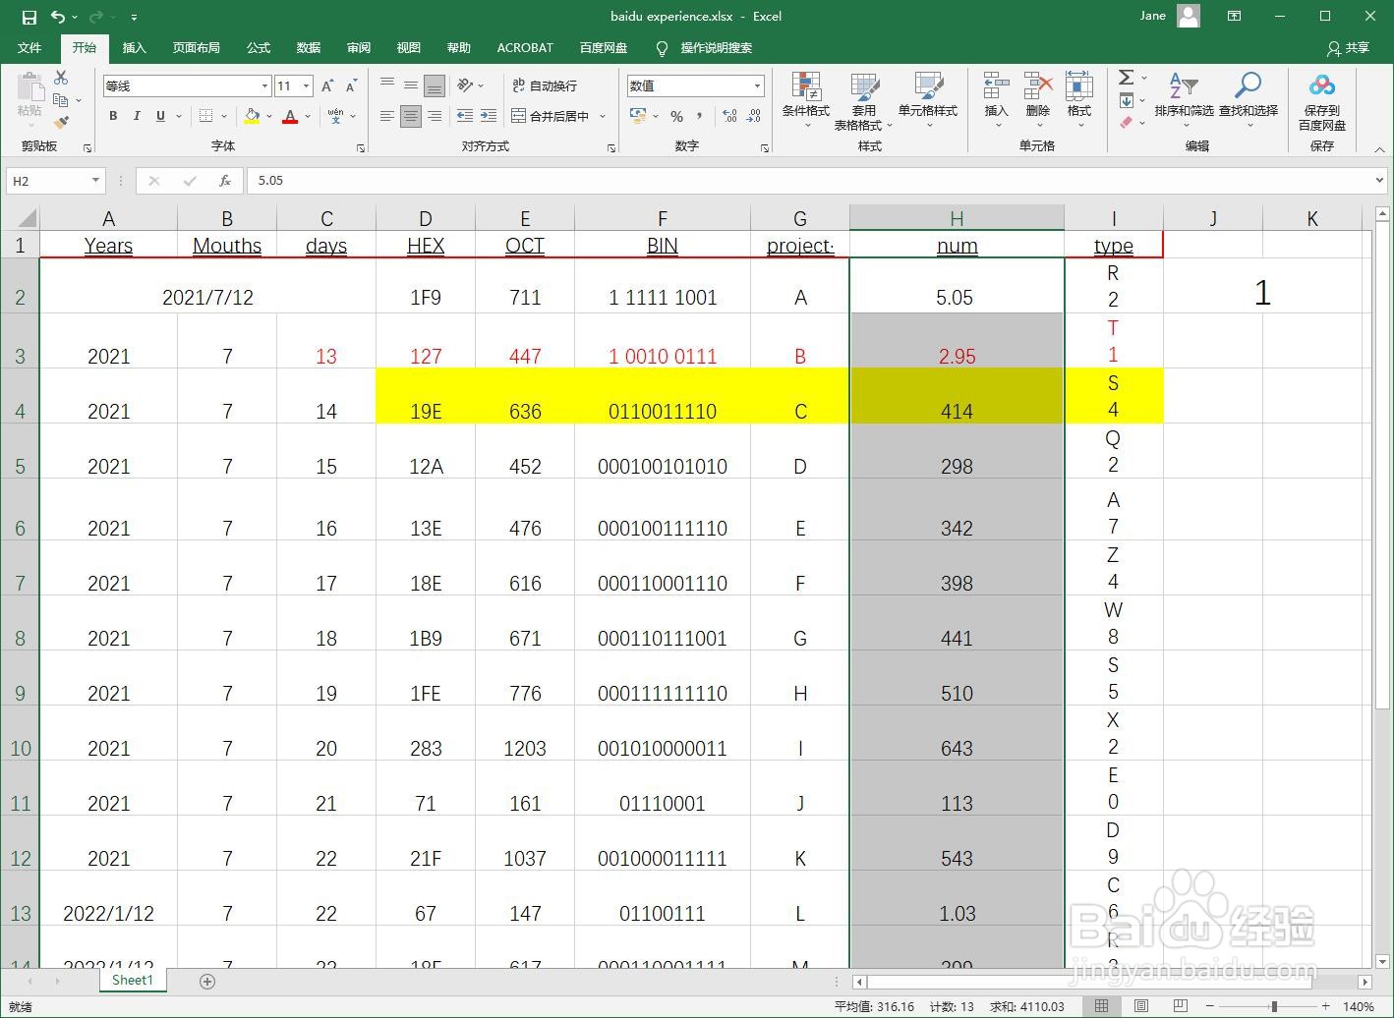
Task: Apply percent style
Action: click(676, 116)
